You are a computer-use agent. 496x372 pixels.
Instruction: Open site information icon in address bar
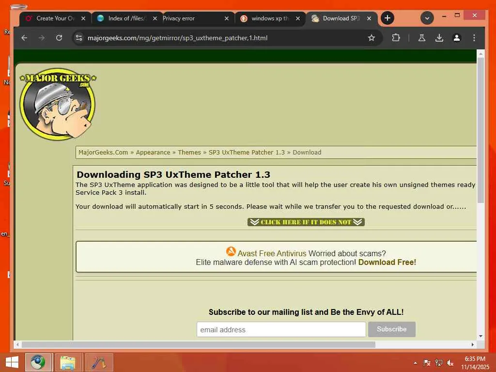tap(79, 38)
